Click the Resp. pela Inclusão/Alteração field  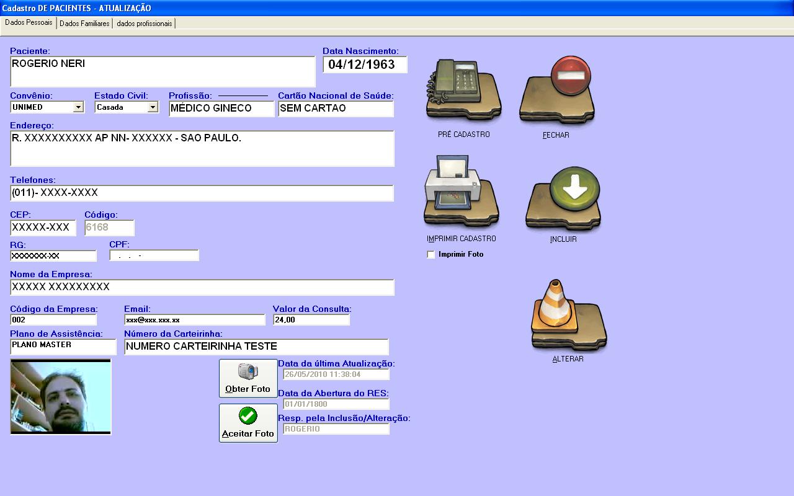[336, 429]
